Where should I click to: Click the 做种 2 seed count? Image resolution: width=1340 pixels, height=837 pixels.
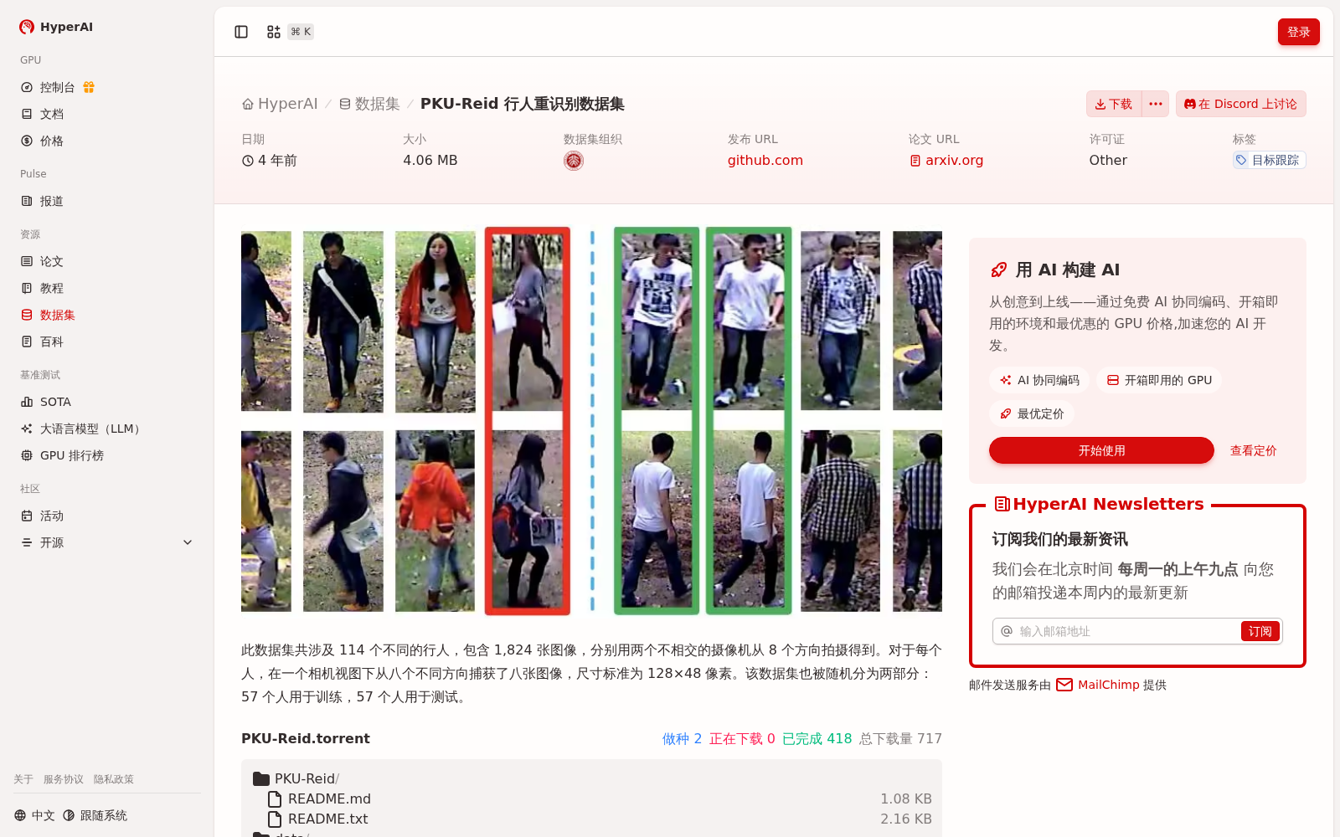tap(682, 738)
